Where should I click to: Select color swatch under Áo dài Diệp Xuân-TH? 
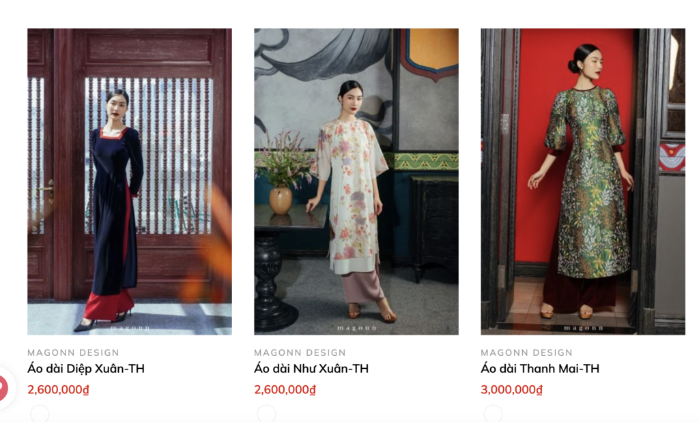pyautogui.click(x=40, y=414)
